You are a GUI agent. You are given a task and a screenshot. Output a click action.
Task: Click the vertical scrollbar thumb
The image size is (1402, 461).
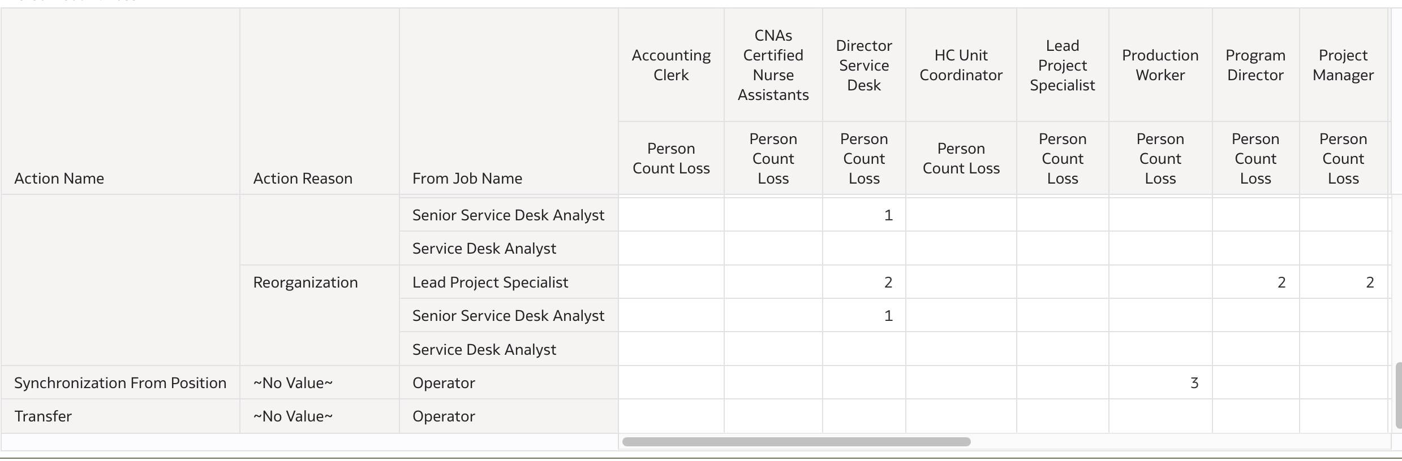[1399, 395]
